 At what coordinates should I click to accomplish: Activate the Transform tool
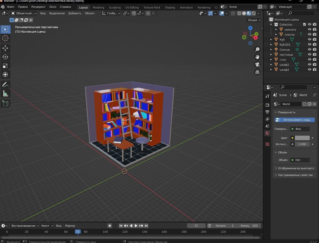[5, 74]
